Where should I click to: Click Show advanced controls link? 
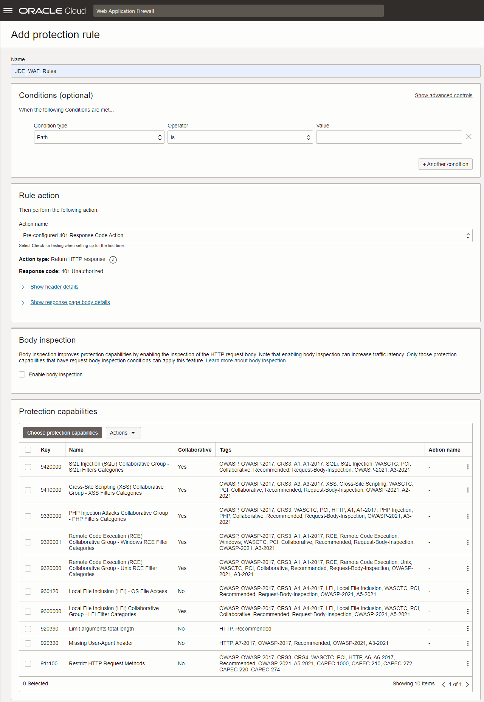click(444, 95)
